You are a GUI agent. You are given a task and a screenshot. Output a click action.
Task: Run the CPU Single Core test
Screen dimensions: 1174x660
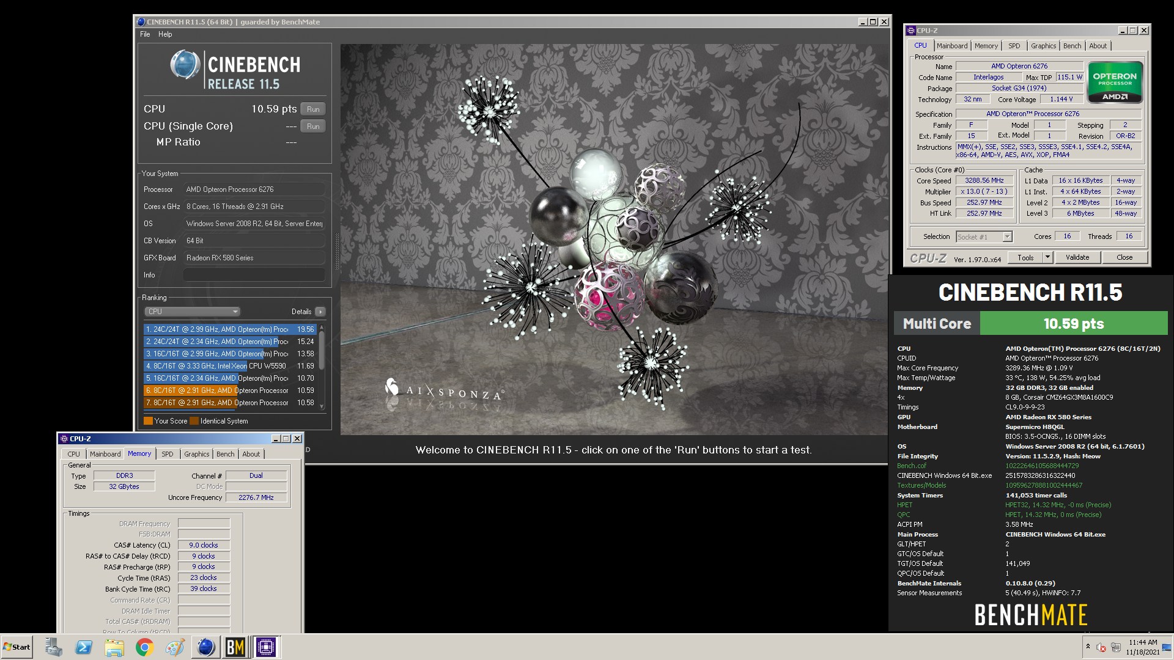(313, 126)
